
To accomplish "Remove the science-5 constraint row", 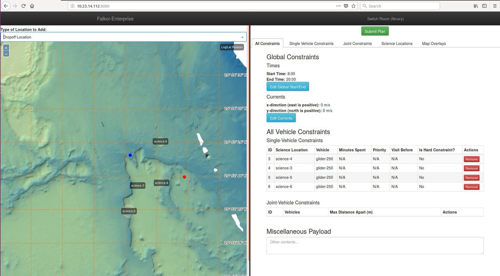I will [x=471, y=178].
